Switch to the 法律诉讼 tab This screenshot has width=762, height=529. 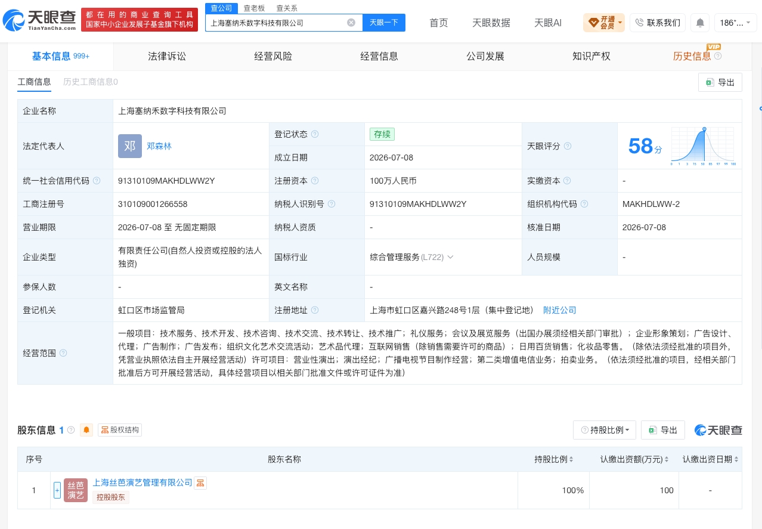point(167,56)
